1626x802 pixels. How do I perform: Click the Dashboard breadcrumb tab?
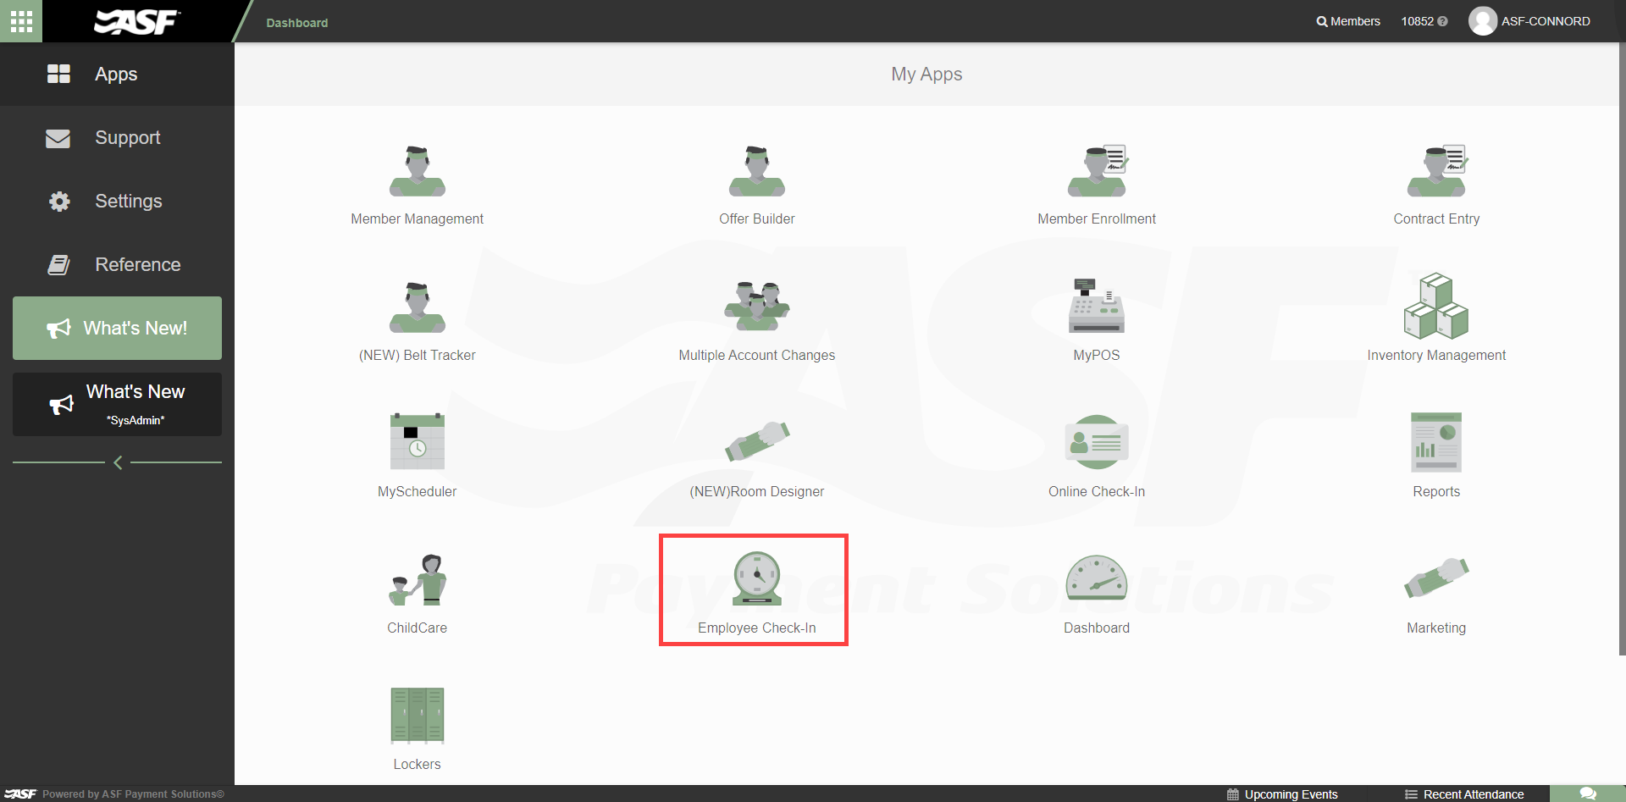pos(297,23)
